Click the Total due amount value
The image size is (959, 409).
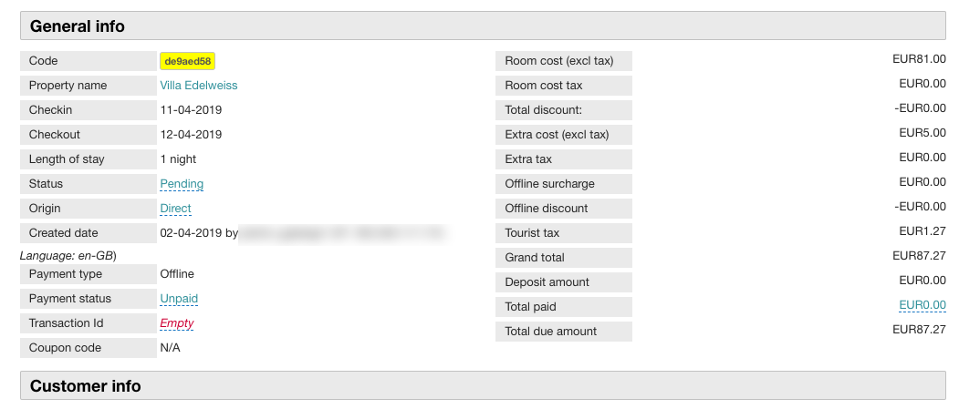[919, 331]
